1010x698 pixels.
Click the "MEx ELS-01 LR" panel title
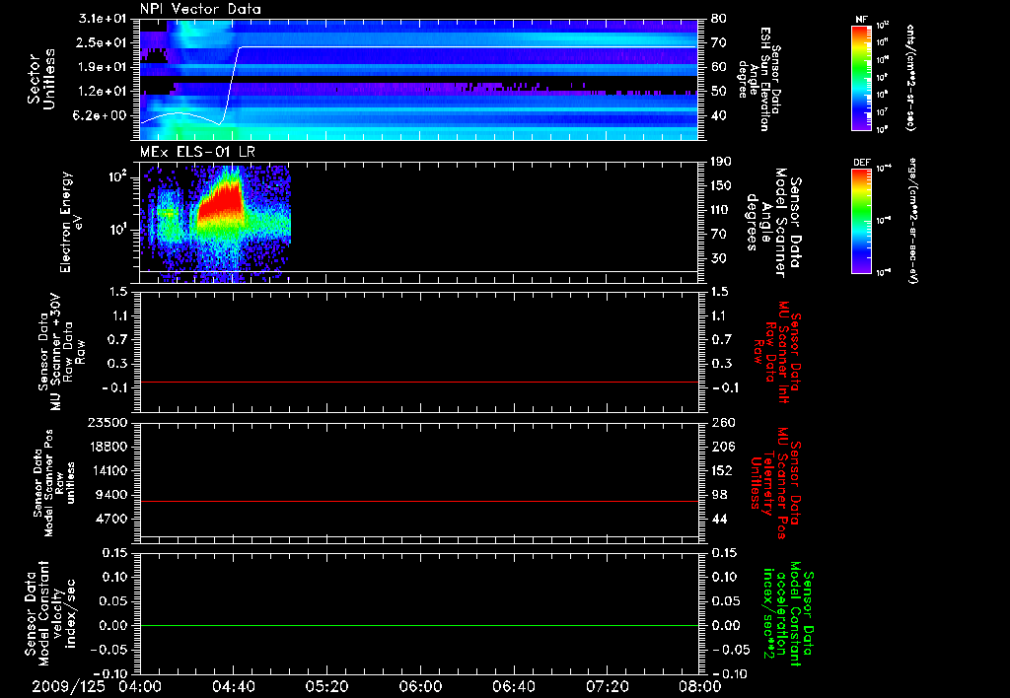coord(197,152)
